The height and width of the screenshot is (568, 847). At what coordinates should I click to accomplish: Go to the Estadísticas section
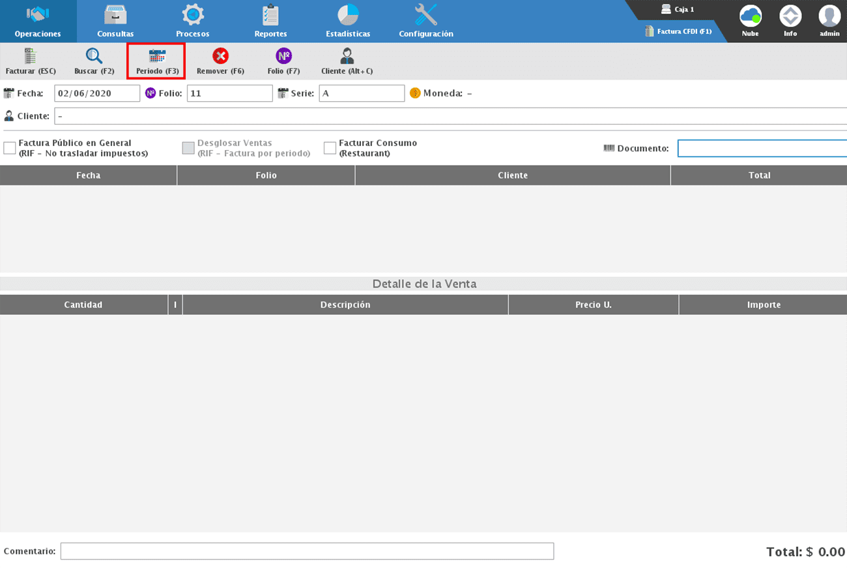(348, 22)
